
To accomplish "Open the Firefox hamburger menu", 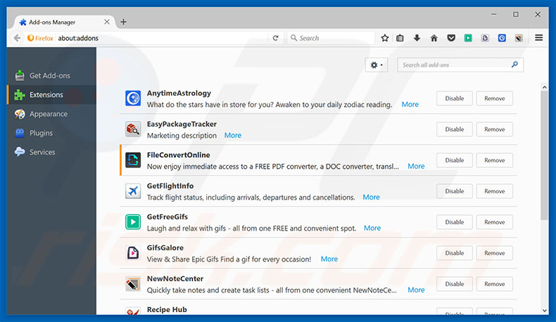I will tap(538, 37).
